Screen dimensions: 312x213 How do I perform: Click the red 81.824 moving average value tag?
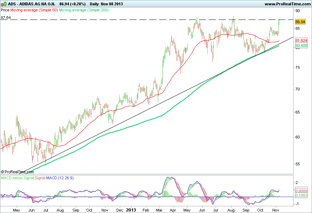(301, 40)
